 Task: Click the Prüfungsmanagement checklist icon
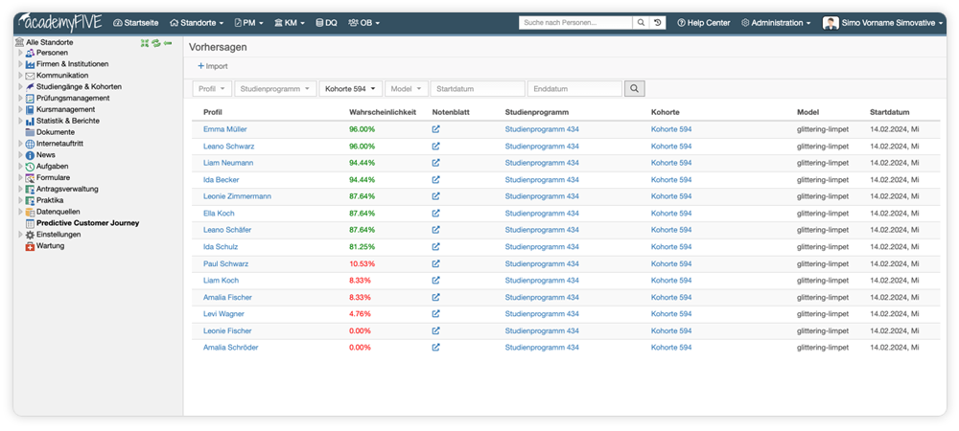30,99
